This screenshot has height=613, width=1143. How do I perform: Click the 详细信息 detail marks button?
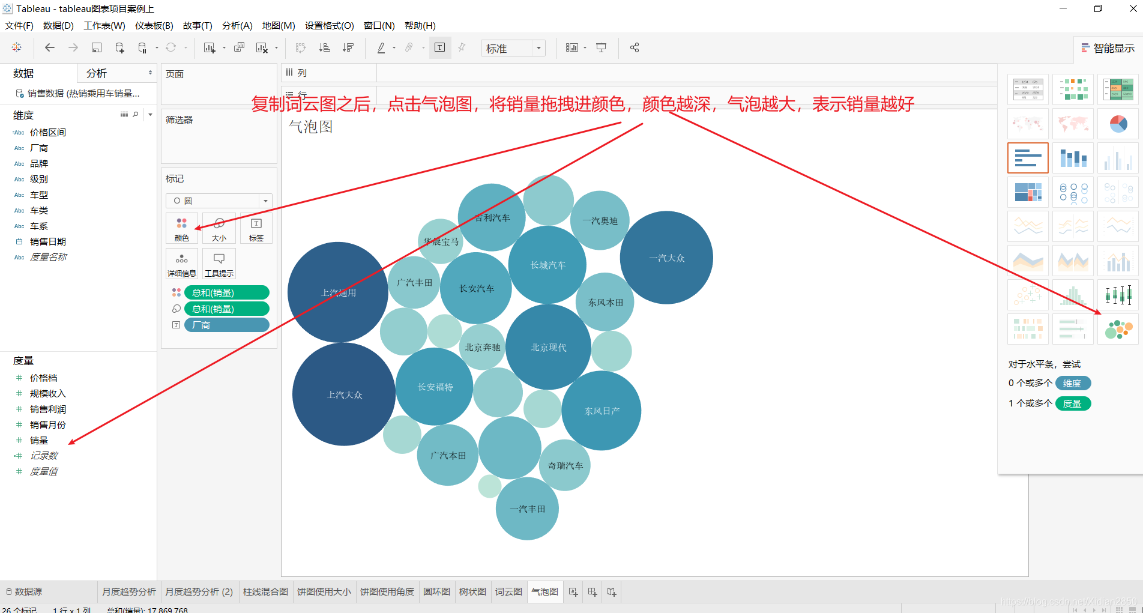[182, 264]
